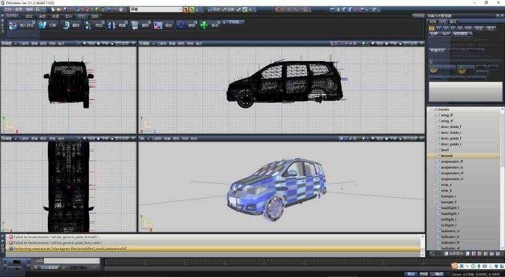The height and width of the screenshot is (277, 505).
Task: Click the blue rotate tool icon
Action: pyautogui.click(x=180, y=25)
